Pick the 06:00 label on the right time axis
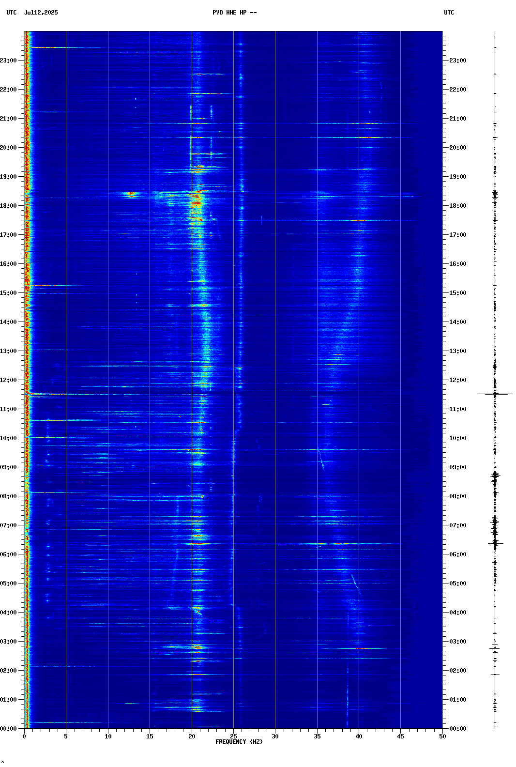The width and height of the screenshot is (516, 767). 458,554
